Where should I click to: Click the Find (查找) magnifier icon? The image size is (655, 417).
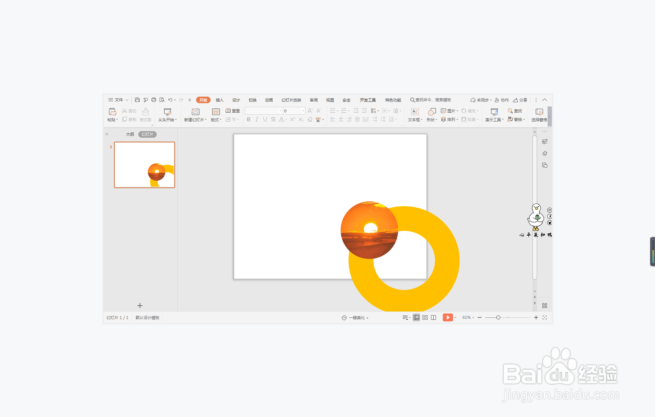point(510,111)
